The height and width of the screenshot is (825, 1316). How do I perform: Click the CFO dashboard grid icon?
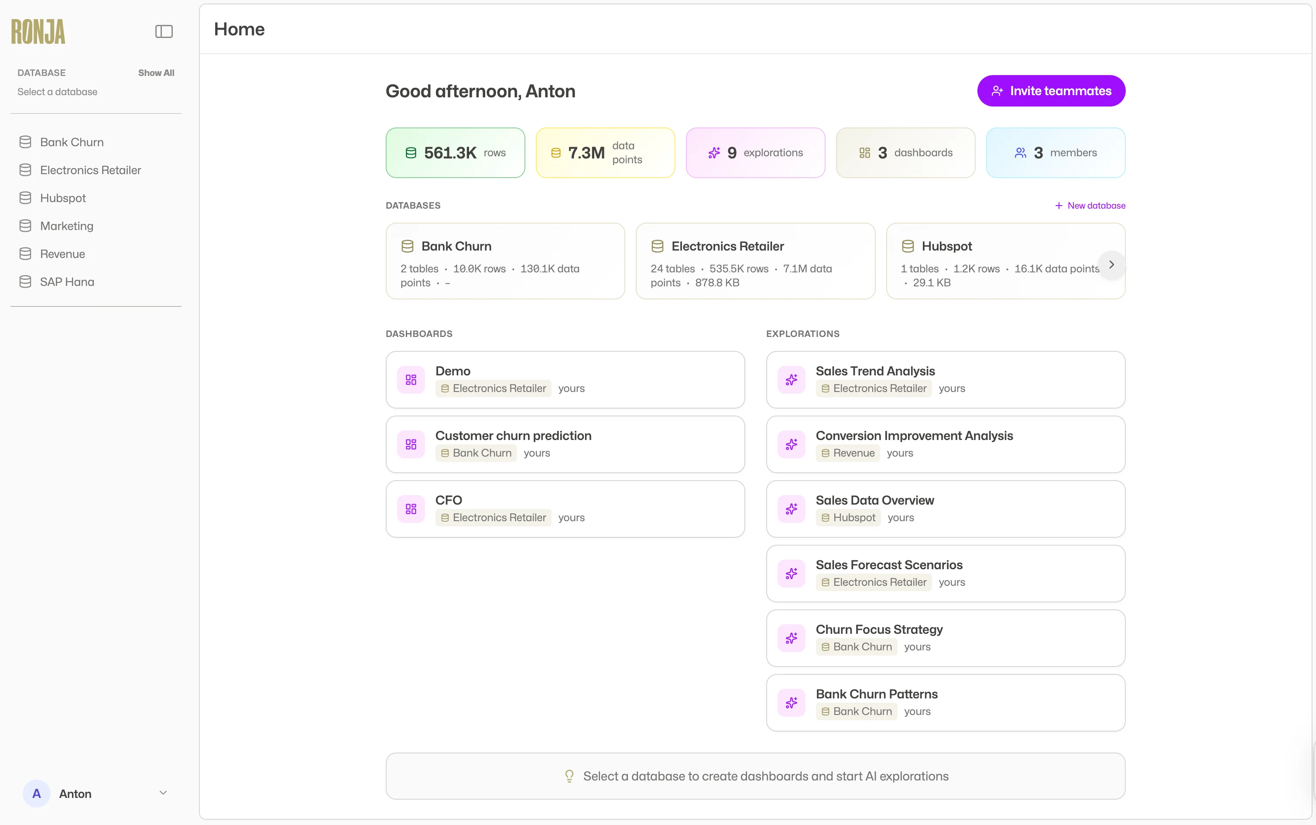[x=411, y=509]
